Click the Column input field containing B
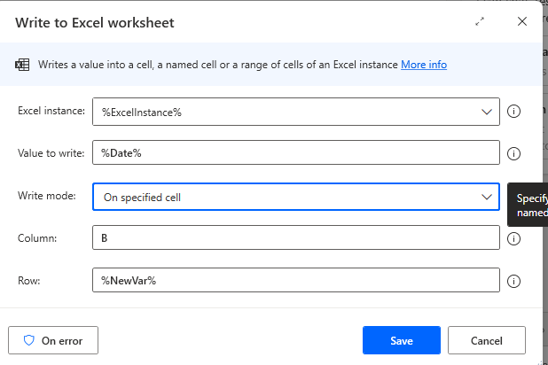 pyautogui.click(x=295, y=238)
